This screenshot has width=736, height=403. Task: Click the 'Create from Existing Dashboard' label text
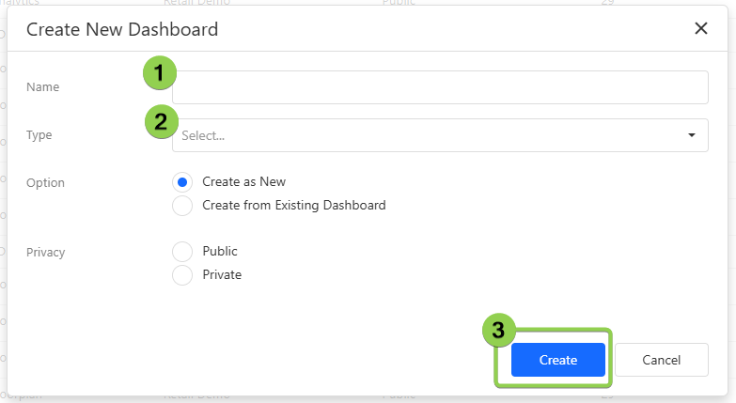coord(293,205)
